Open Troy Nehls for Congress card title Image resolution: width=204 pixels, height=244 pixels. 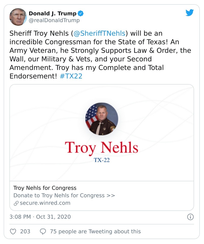pos(45,188)
